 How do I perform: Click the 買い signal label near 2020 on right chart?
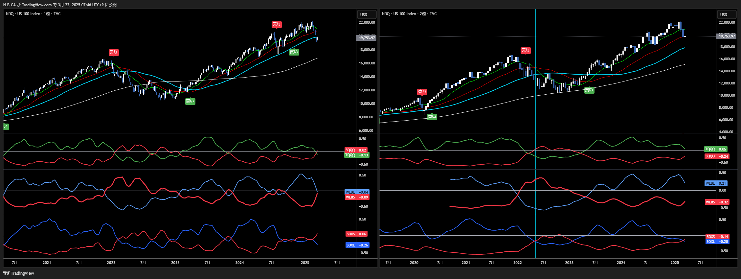tap(432, 117)
